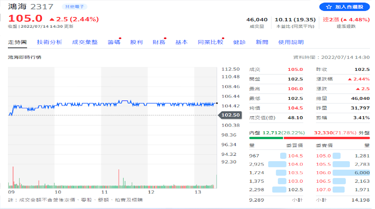375x209 pixels.
Task: Click the green 內盤 ratio bar
Action: 266,138
